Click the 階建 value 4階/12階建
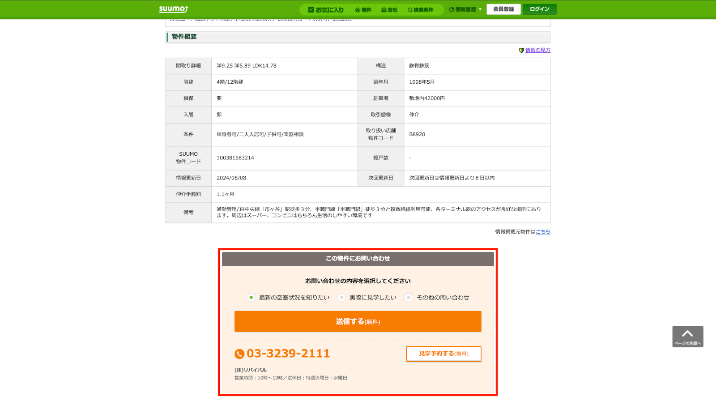 (x=230, y=82)
